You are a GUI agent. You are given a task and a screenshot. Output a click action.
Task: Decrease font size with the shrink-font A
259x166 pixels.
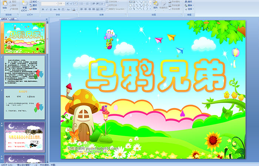[x=71, y=3]
